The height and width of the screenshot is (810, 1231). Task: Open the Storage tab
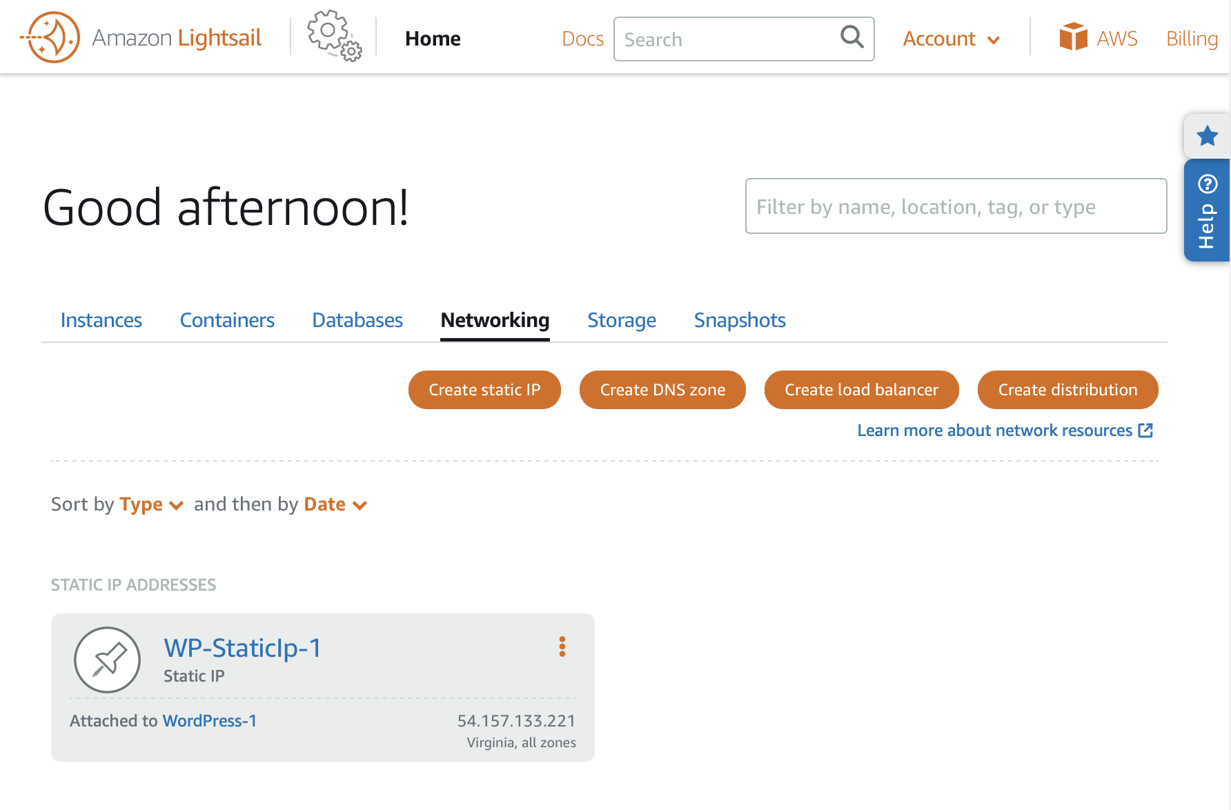[622, 320]
